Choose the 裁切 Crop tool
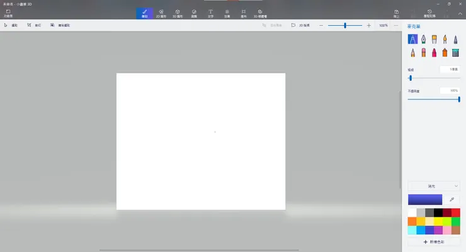Image resolution: width=466 pixels, height=252 pixels. 34,25
